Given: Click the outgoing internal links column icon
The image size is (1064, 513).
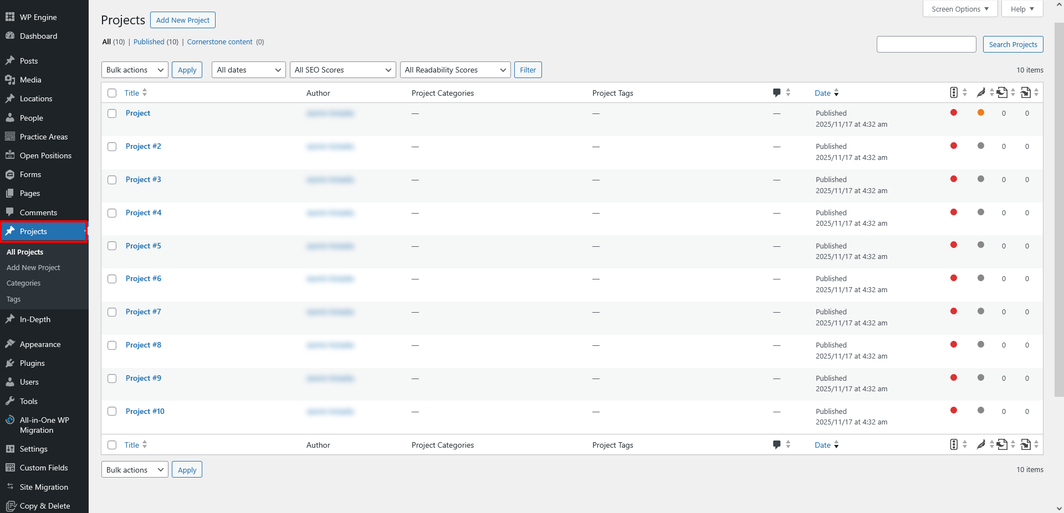Looking at the screenshot, I should pos(1002,93).
